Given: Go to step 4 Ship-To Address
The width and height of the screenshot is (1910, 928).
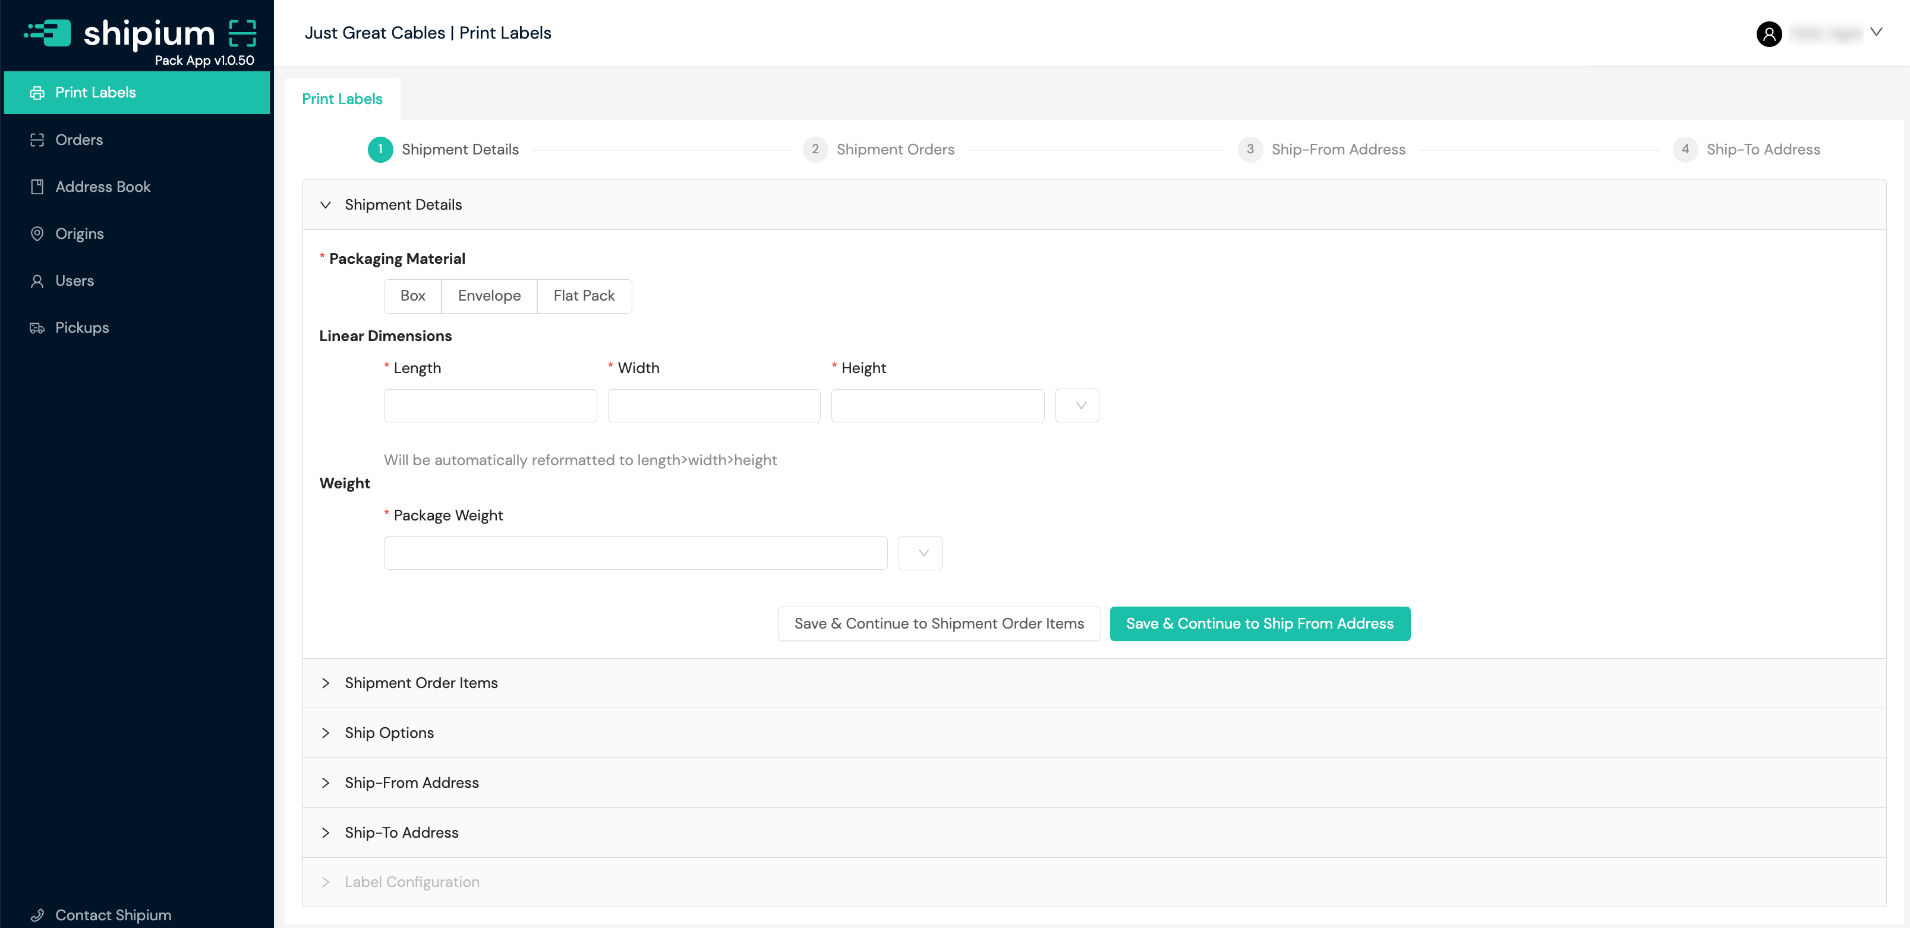Looking at the screenshot, I should (x=1746, y=149).
